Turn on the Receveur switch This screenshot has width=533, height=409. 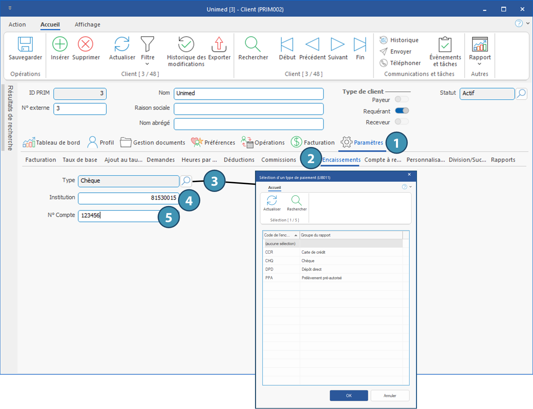click(x=402, y=122)
